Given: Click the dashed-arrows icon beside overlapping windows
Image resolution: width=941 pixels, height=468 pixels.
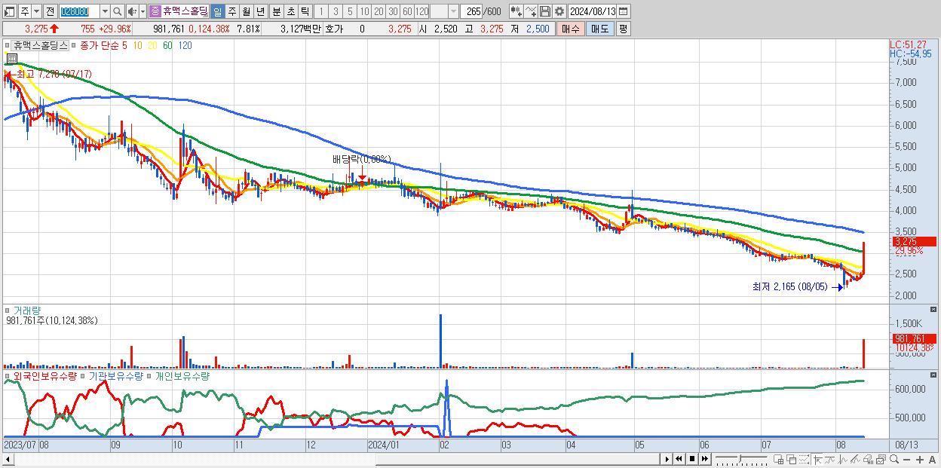Looking at the screenshot, I should click(804, 459).
